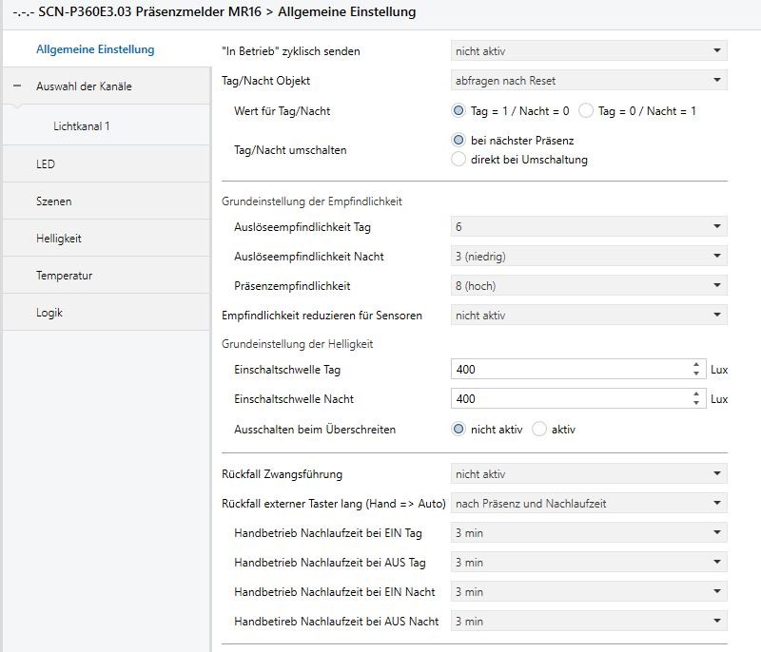Decrease Einschaltschwelle Nacht with down arrow
The height and width of the screenshot is (652, 761).
pyautogui.click(x=696, y=403)
